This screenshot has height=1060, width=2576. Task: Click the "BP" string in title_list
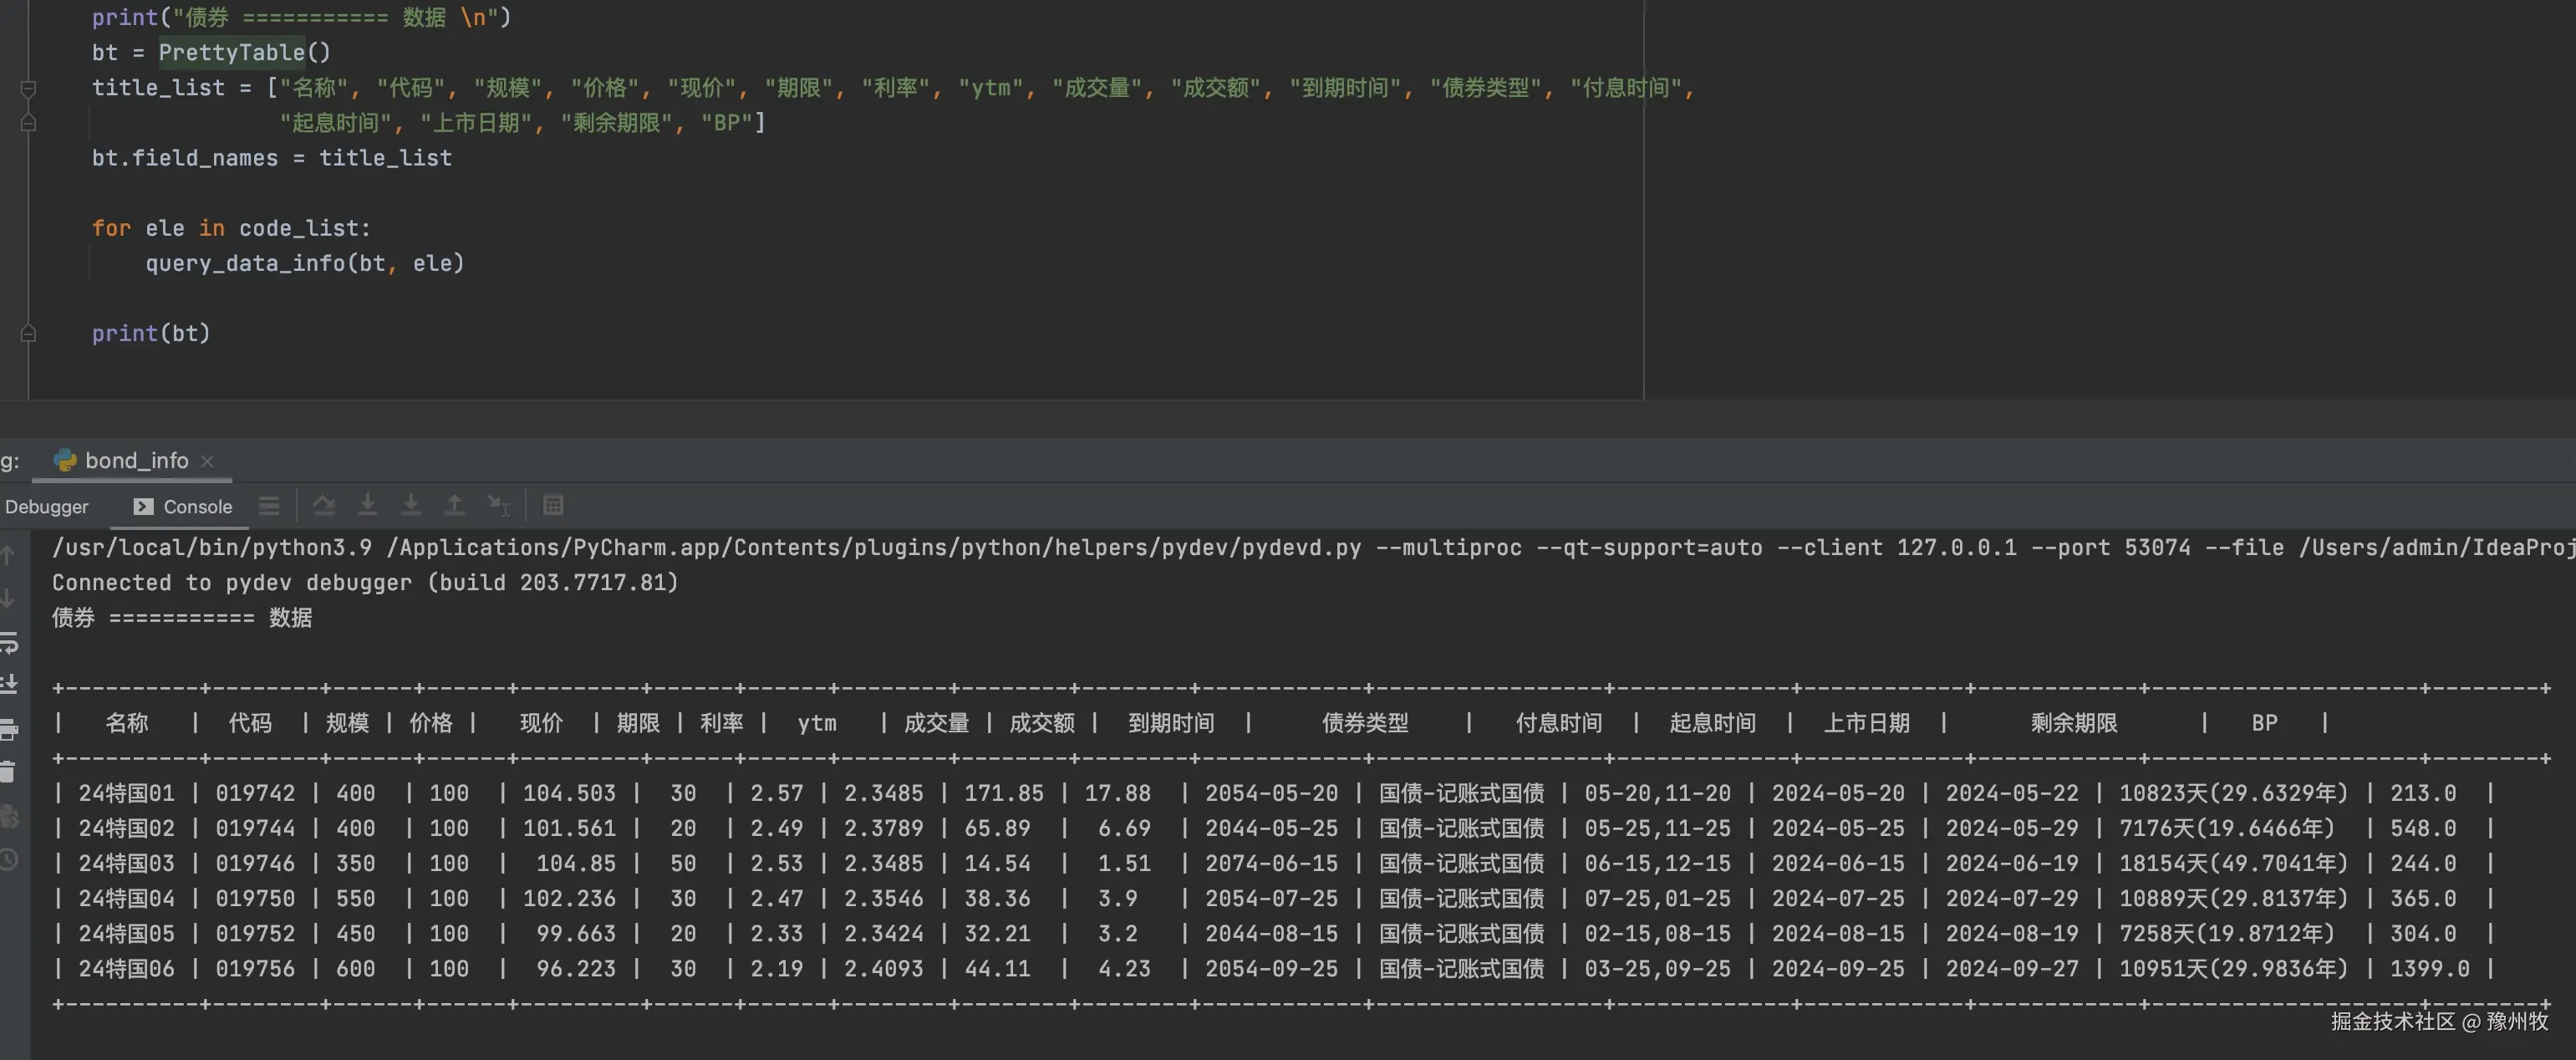(726, 123)
